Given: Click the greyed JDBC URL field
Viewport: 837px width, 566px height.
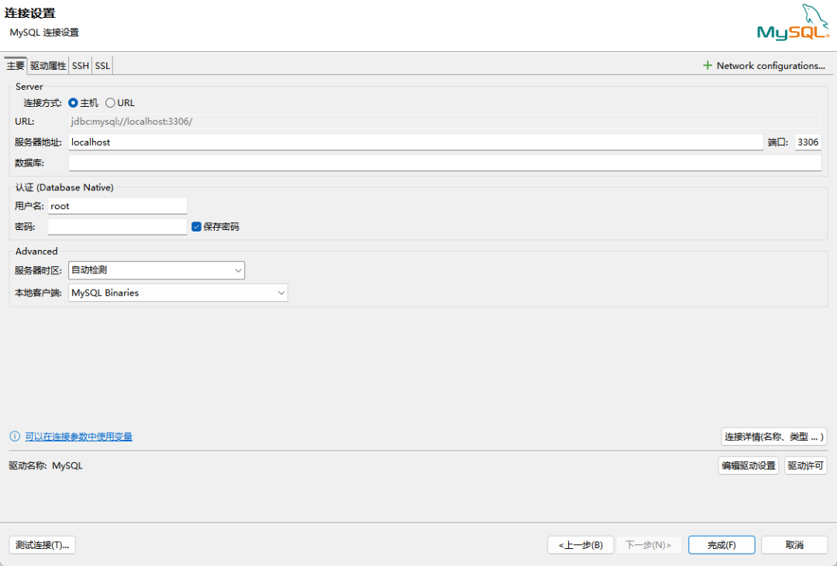Looking at the screenshot, I should (x=445, y=122).
